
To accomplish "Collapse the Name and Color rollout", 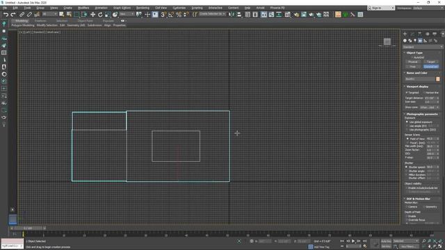I will point(416,73).
